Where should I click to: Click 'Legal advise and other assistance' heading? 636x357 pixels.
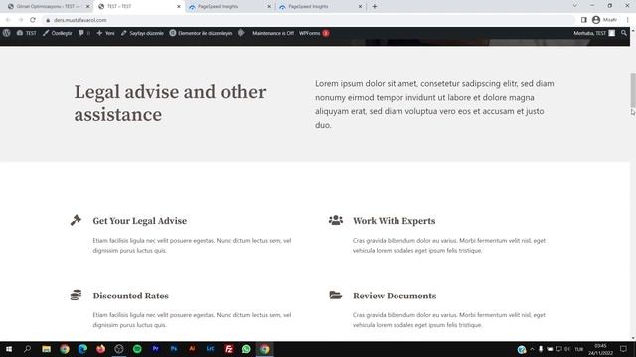170,103
